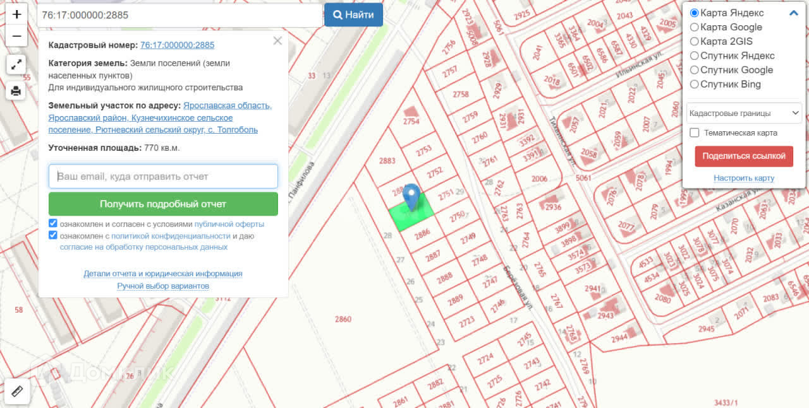Select parcel 2889 on the map
The width and height of the screenshot is (809, 408).
(x=455, y=301)
